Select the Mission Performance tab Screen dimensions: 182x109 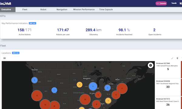[84, 9]
